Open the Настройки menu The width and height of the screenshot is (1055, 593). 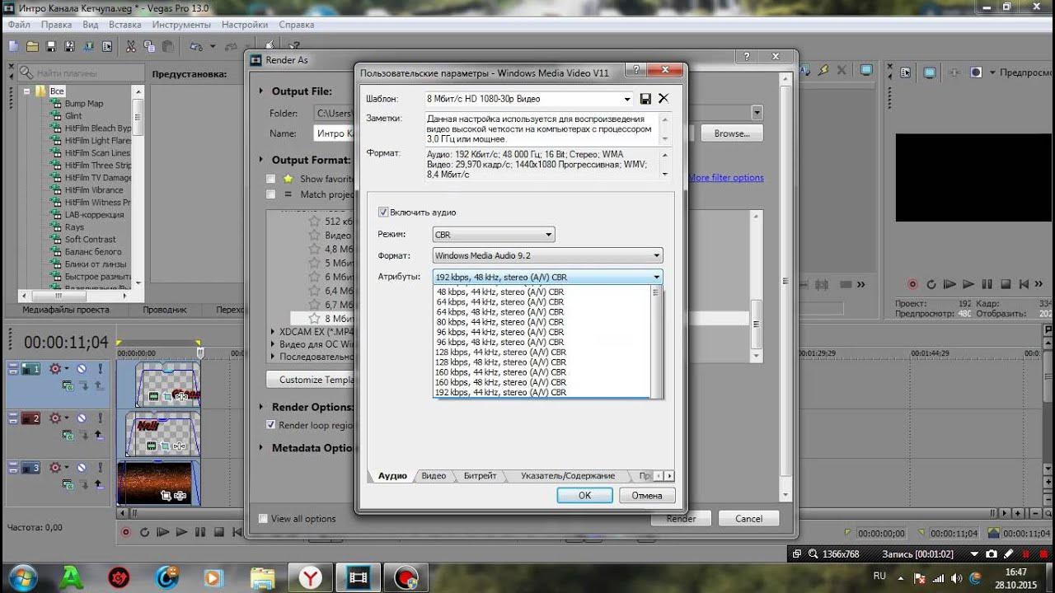click(245, 25)
